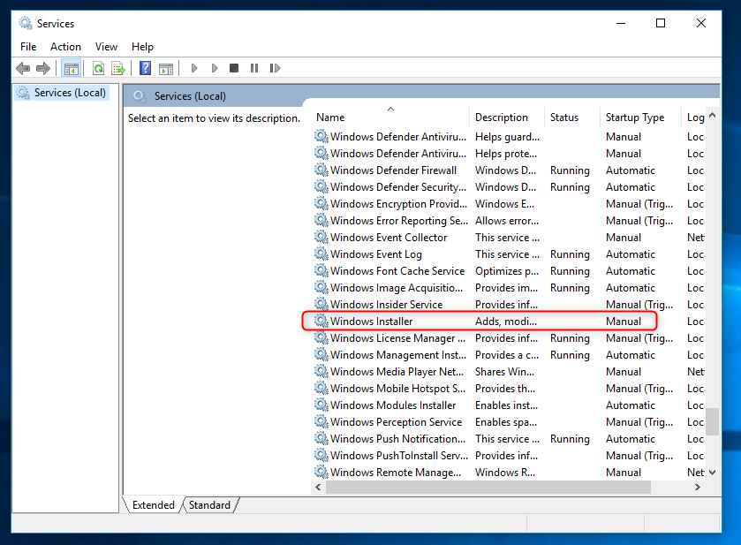741x545 pixels.
Task: Open Help using the question mark icon
Action: (x=144, y=68)
